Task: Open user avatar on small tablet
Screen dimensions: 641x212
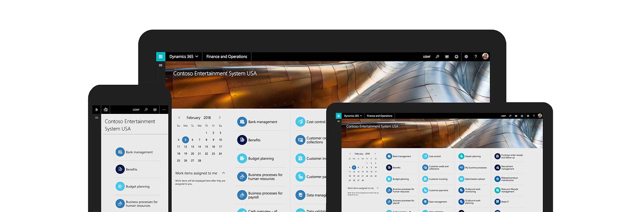Action: 540,115
